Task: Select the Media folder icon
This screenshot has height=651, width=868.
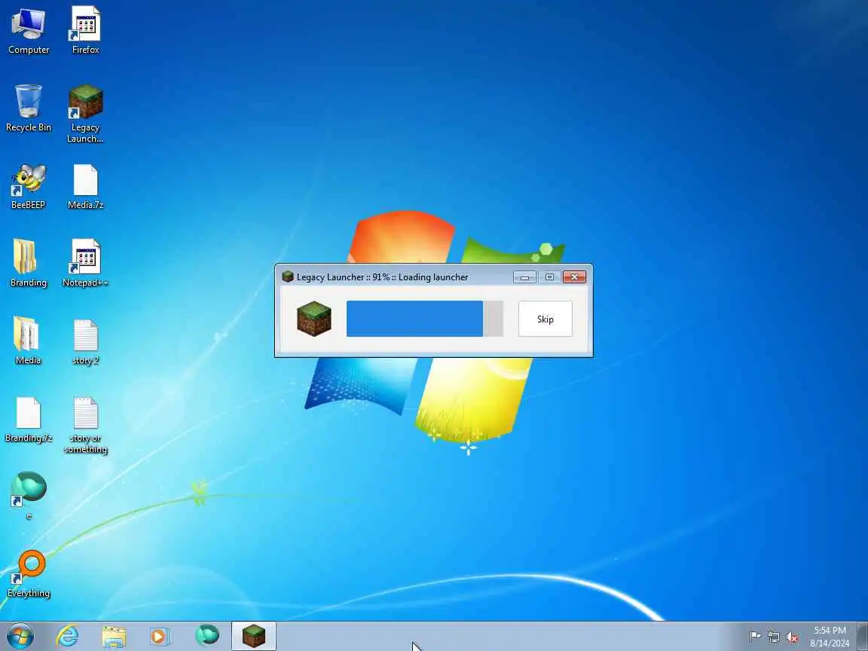Action: tap(28, 341)
